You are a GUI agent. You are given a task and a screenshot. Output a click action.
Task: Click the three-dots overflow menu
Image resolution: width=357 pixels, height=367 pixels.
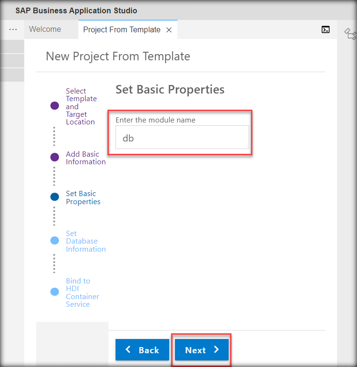(x=13, y=29)
